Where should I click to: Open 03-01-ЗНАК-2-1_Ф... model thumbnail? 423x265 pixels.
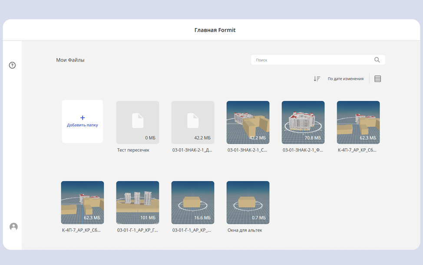point(303,123)
